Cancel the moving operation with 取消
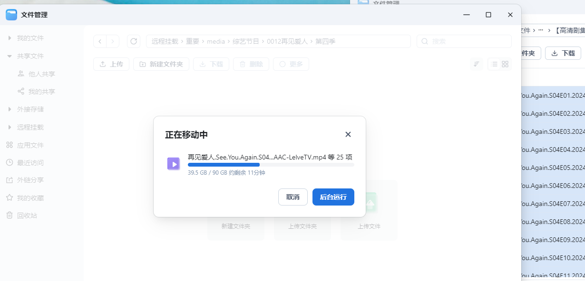 click(x=292, y=197)
